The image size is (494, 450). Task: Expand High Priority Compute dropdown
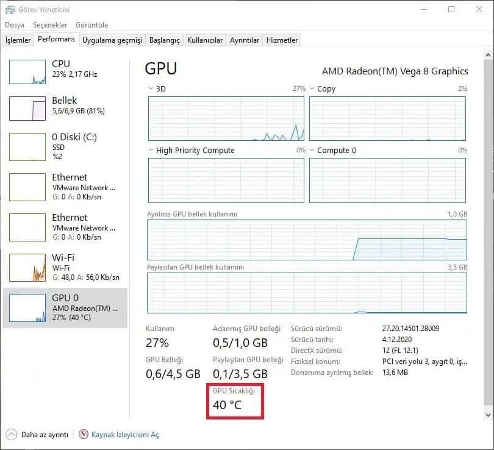(151, 151)
